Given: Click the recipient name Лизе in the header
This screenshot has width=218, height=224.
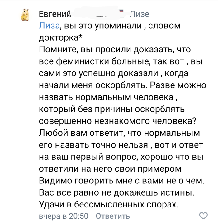Looking at the screenshot, I should point(140,14).
